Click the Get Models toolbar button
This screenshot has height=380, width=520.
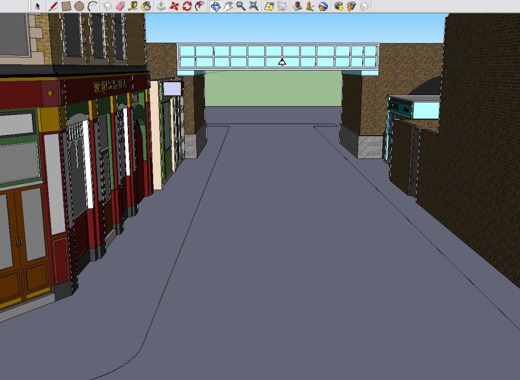(x=338, y=6)
